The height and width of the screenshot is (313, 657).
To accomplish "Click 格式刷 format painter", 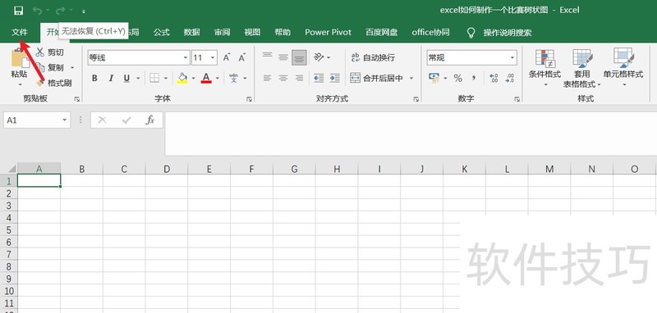I will [x=53, y=83].
